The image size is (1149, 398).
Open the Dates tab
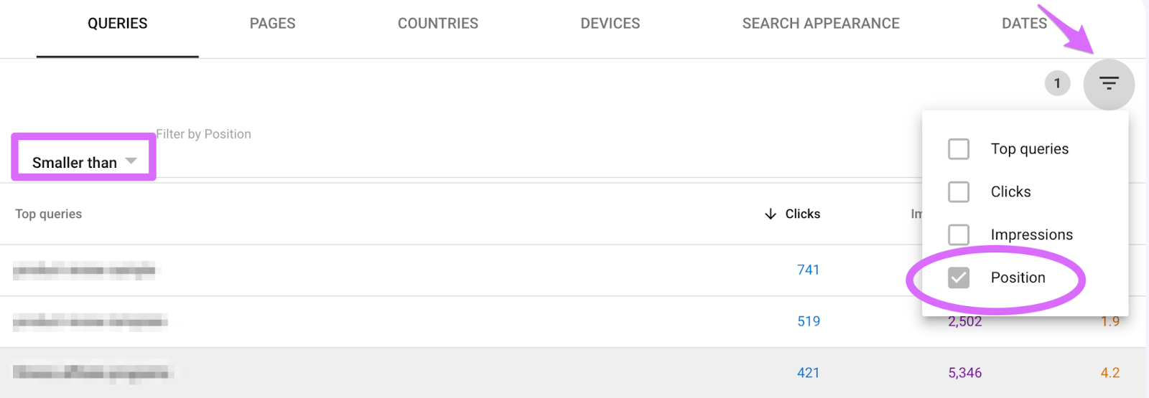(1024, 24)
